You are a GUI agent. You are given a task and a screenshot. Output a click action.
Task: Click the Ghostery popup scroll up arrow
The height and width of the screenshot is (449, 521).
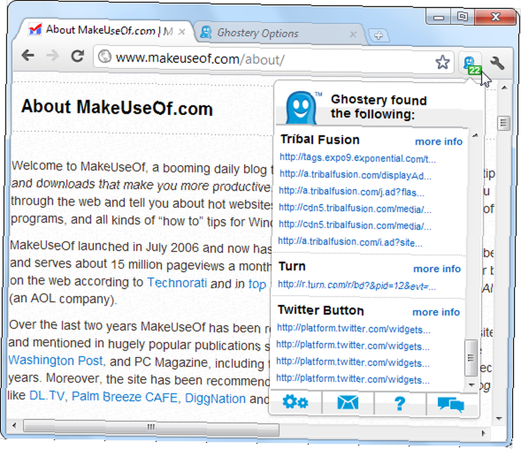pyautogui.click(x=475, y=135)
